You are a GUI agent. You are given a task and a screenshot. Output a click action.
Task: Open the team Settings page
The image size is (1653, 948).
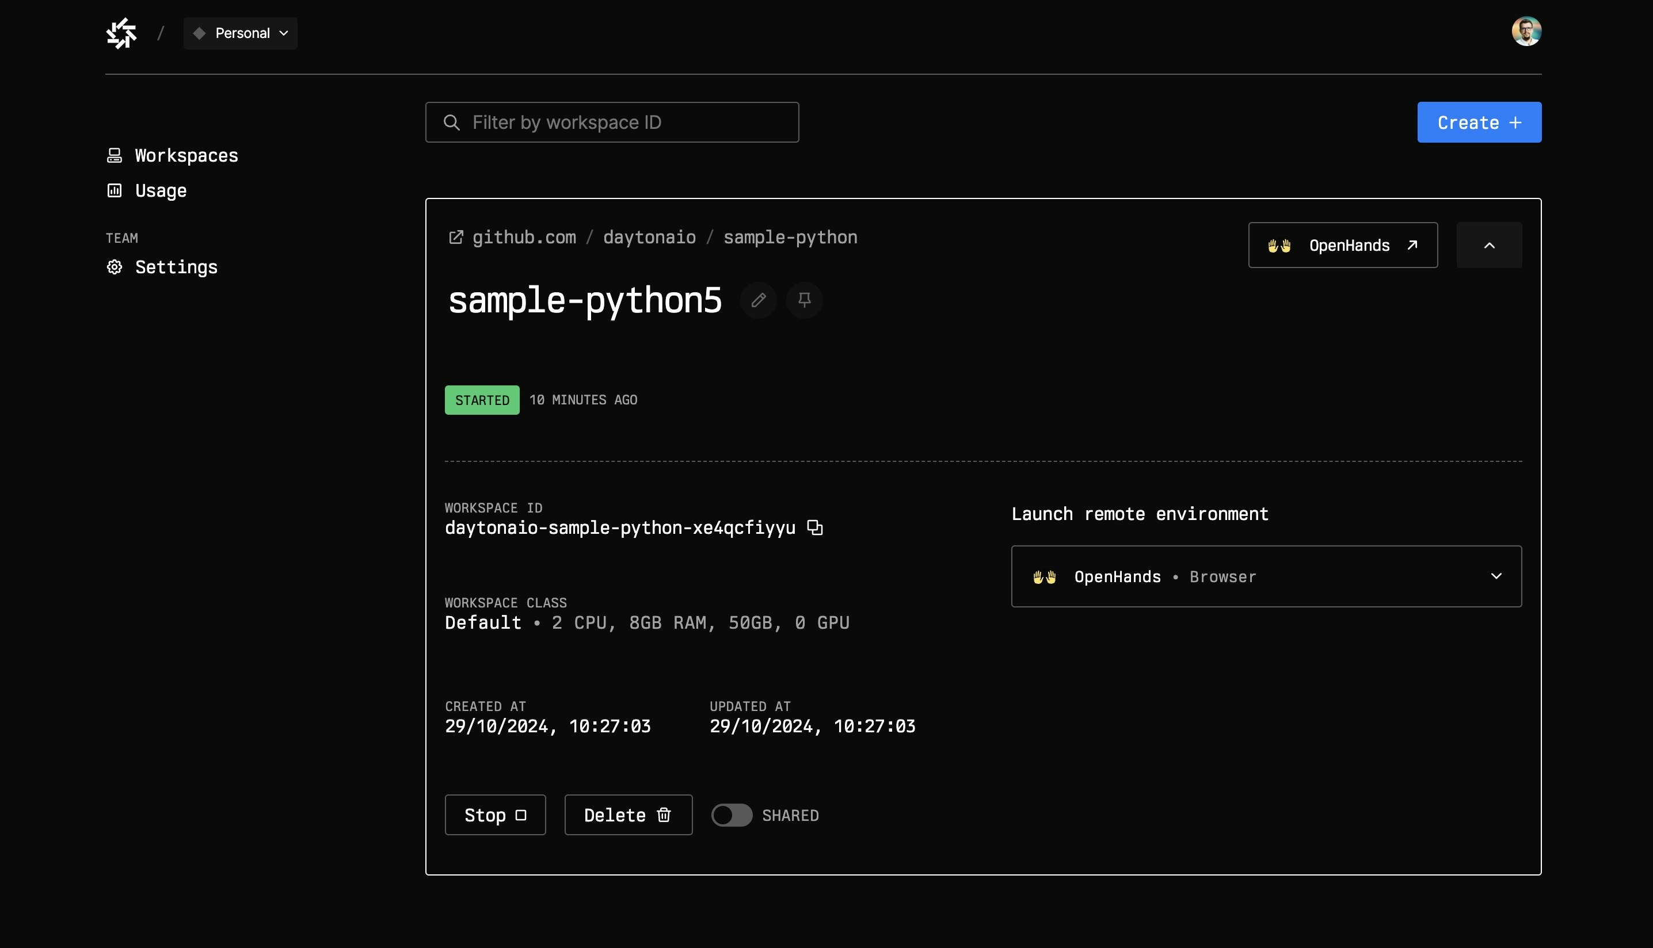click(176, 267)
